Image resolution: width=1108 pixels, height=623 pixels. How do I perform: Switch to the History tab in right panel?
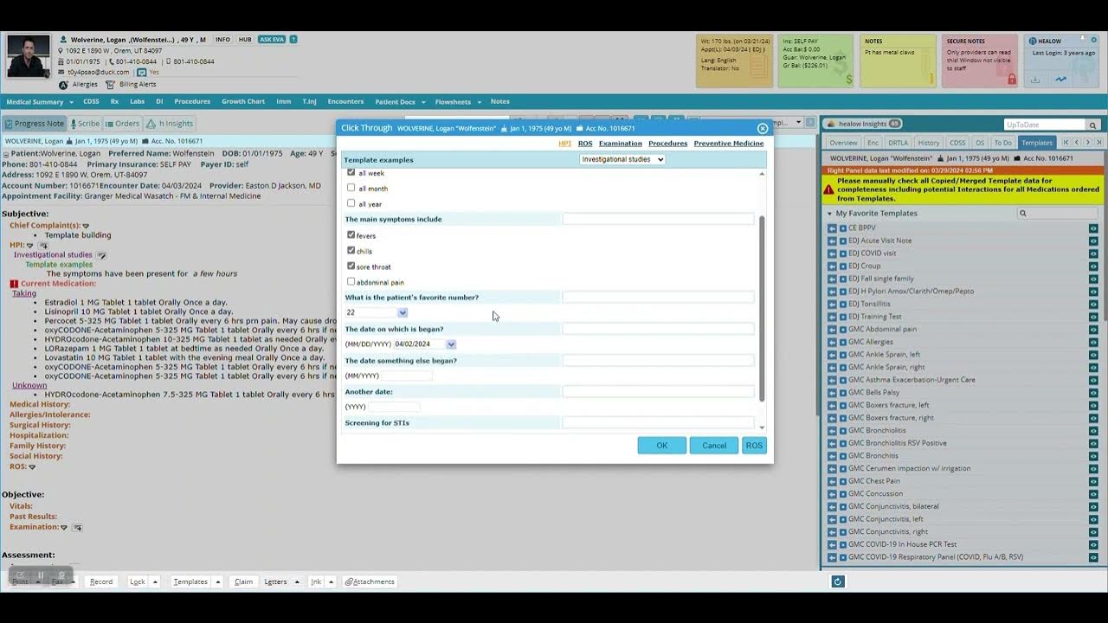[x=929, y=143]
